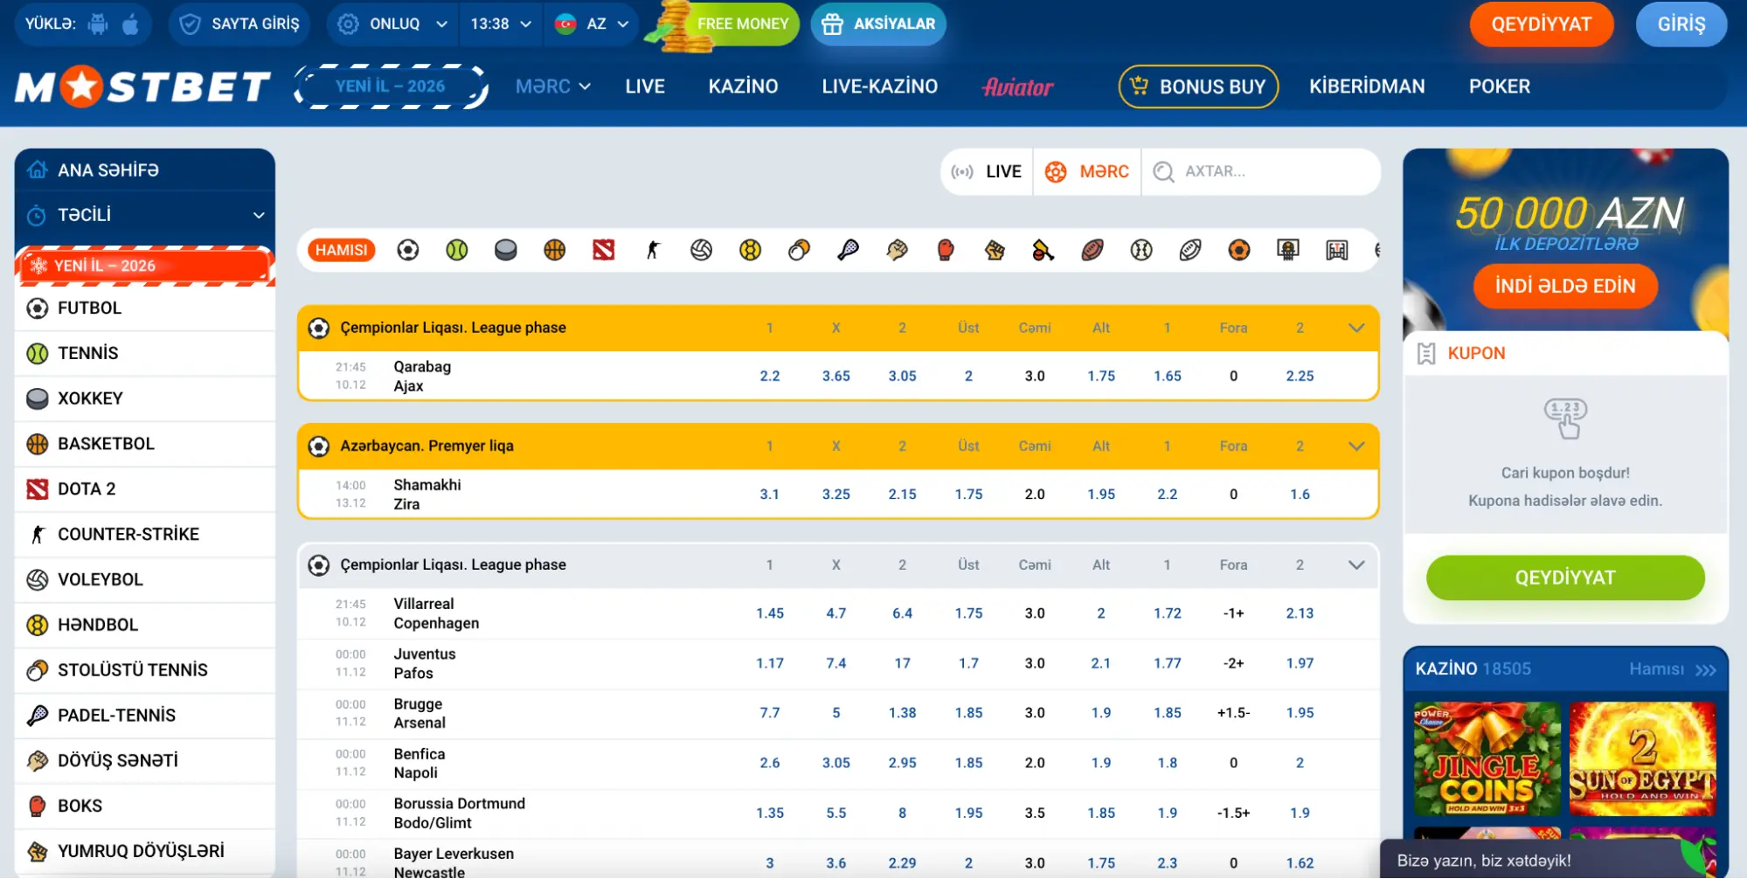Expand the TƏCİLİ sidebar section
Image resolution: width=1747 pixels, height=879 pixels.
click(145, 215)
